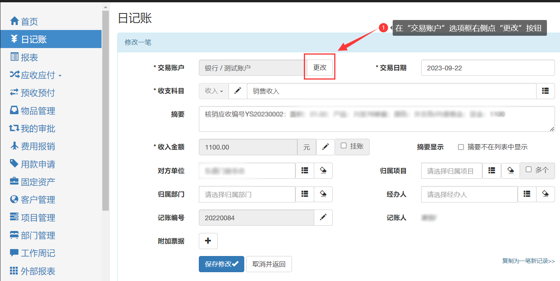Viewport: 560px width, 281px height.
Task: Open list picker for 归属项目
Action: 492,171
